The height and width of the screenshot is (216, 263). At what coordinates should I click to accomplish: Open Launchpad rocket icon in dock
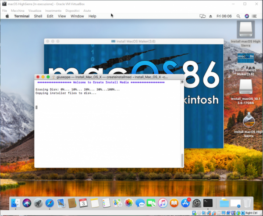pyautogui.click(x=38, y=203)
